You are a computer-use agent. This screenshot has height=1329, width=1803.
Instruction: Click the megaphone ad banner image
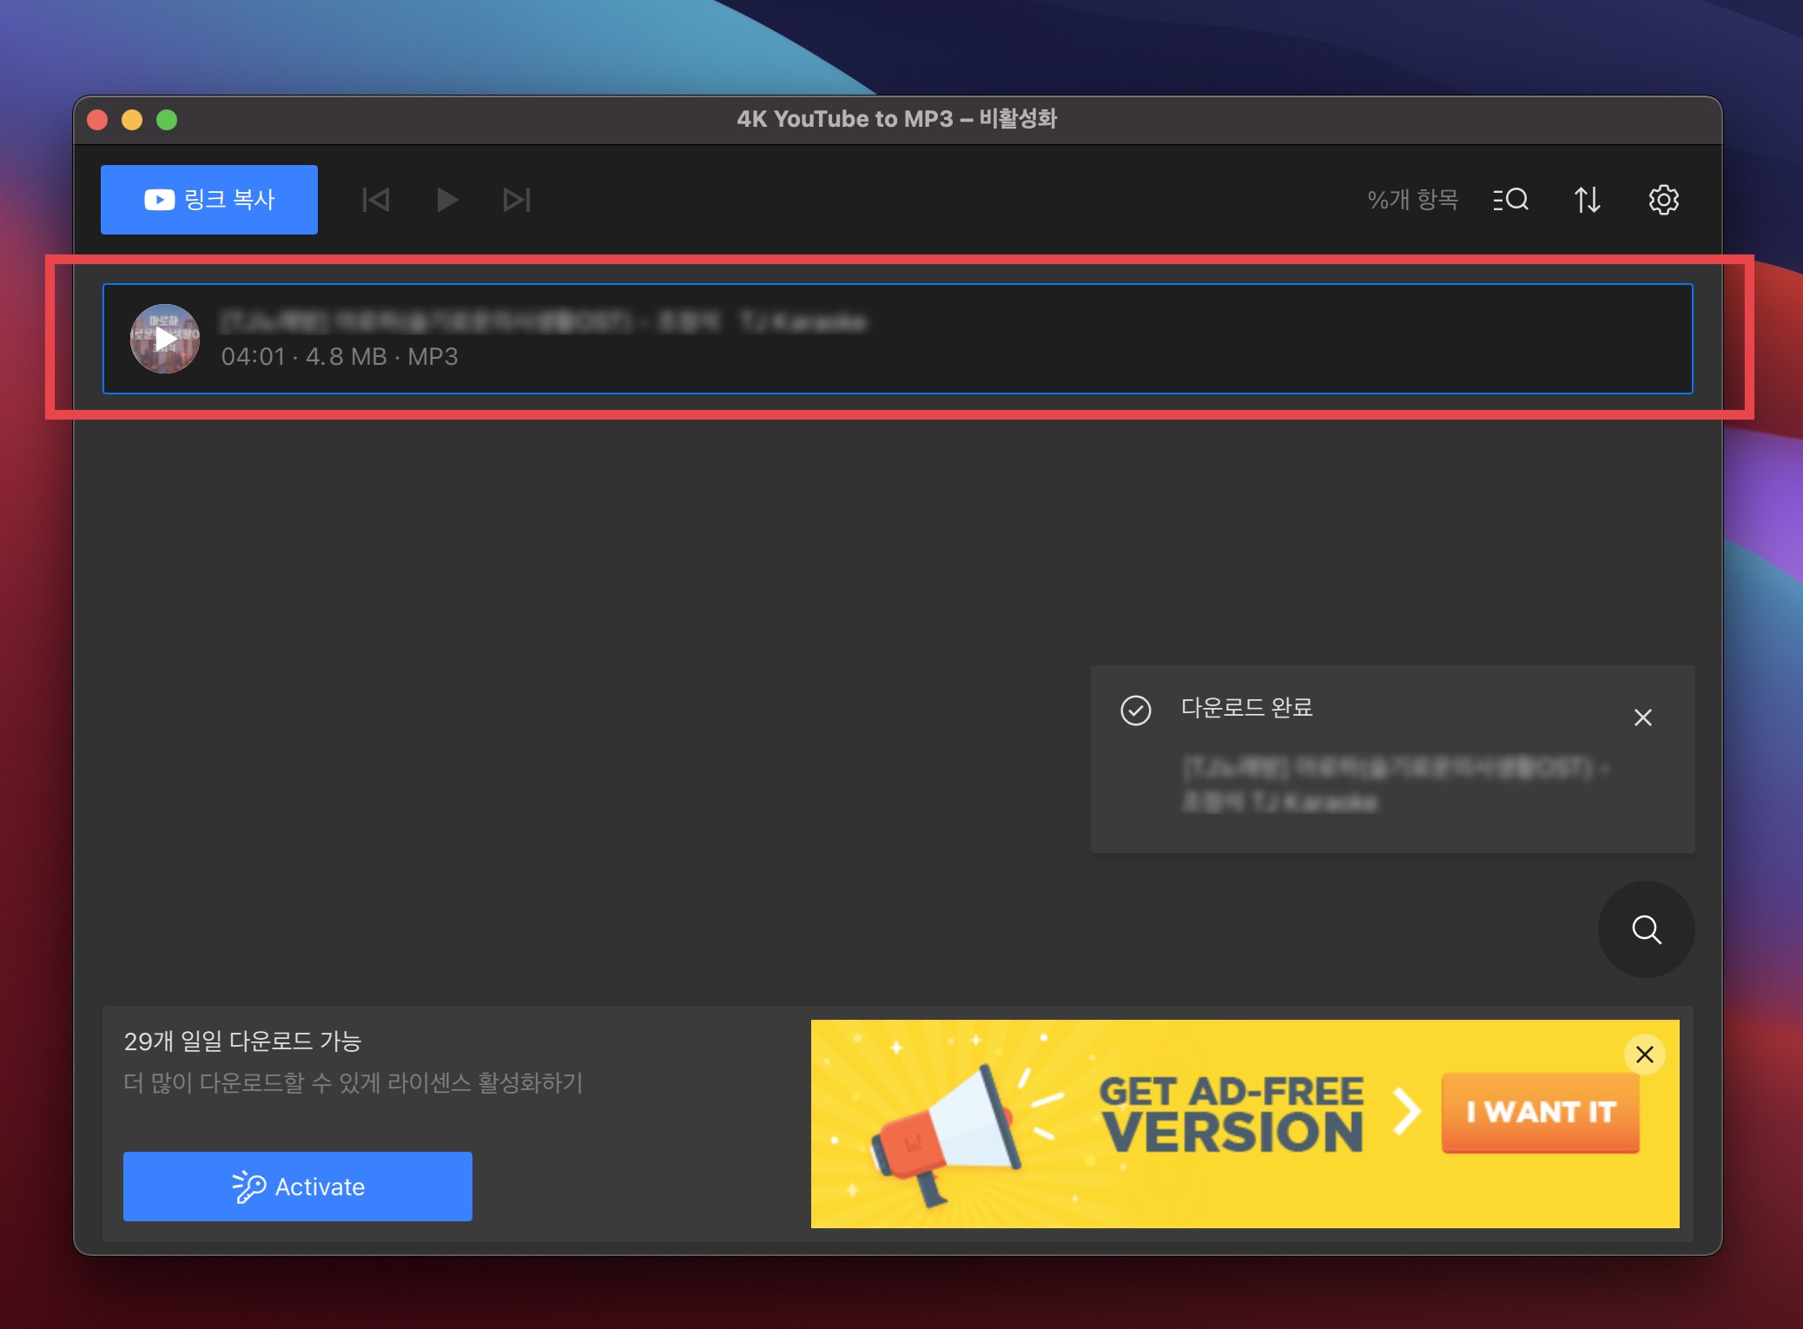(947, 1129)
